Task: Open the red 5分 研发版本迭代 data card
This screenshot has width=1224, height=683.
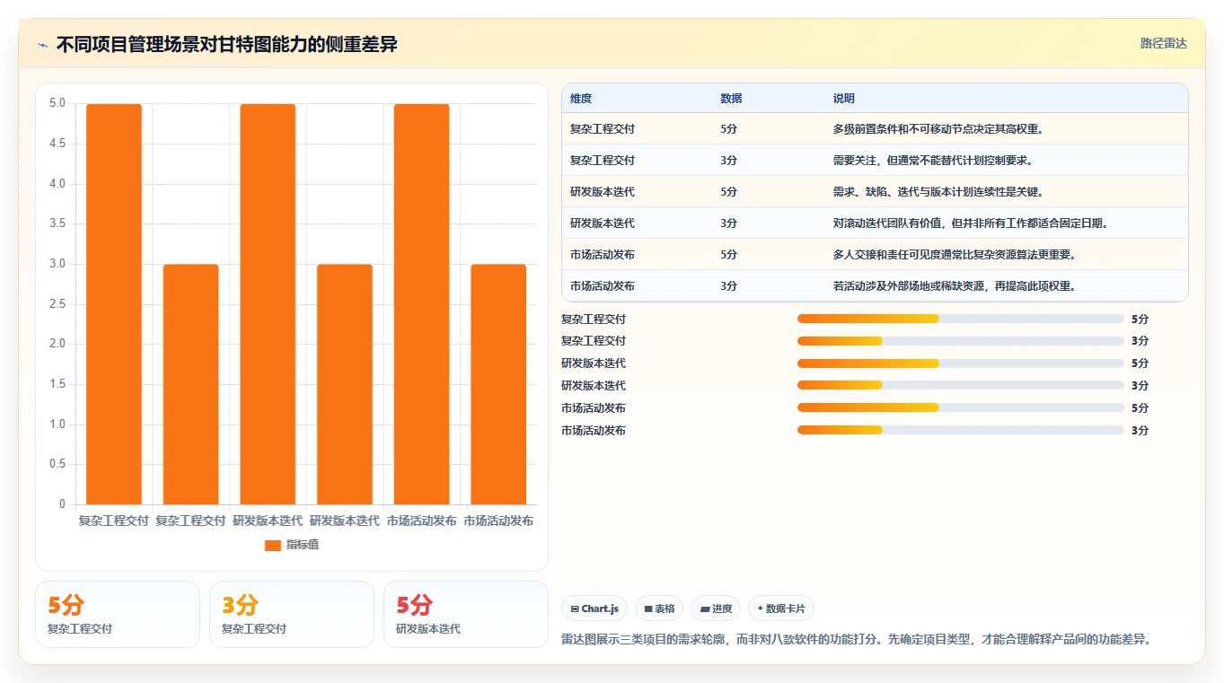Action: coord(466,614)
